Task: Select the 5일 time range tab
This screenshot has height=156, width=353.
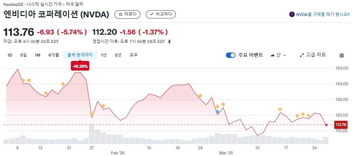Action: (x=24, y=55)
